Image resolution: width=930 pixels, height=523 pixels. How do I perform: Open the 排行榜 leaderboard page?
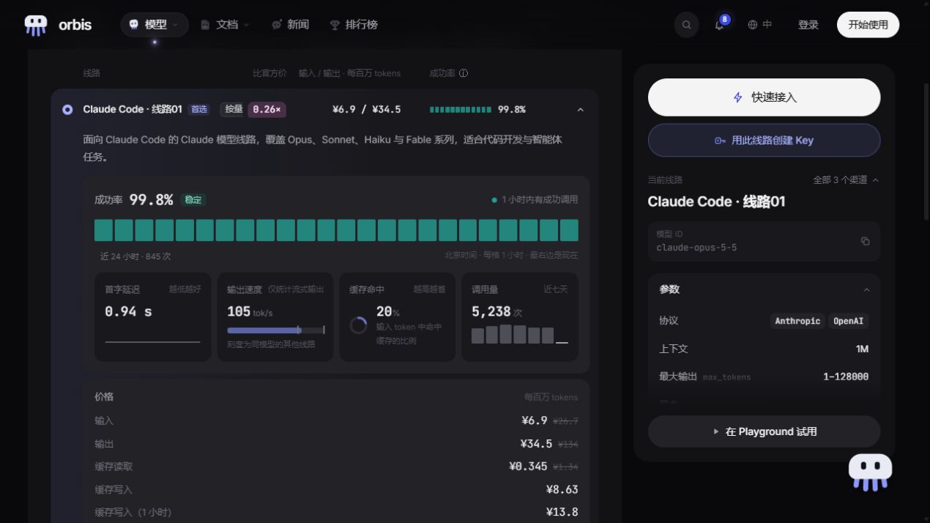(354, 25)
